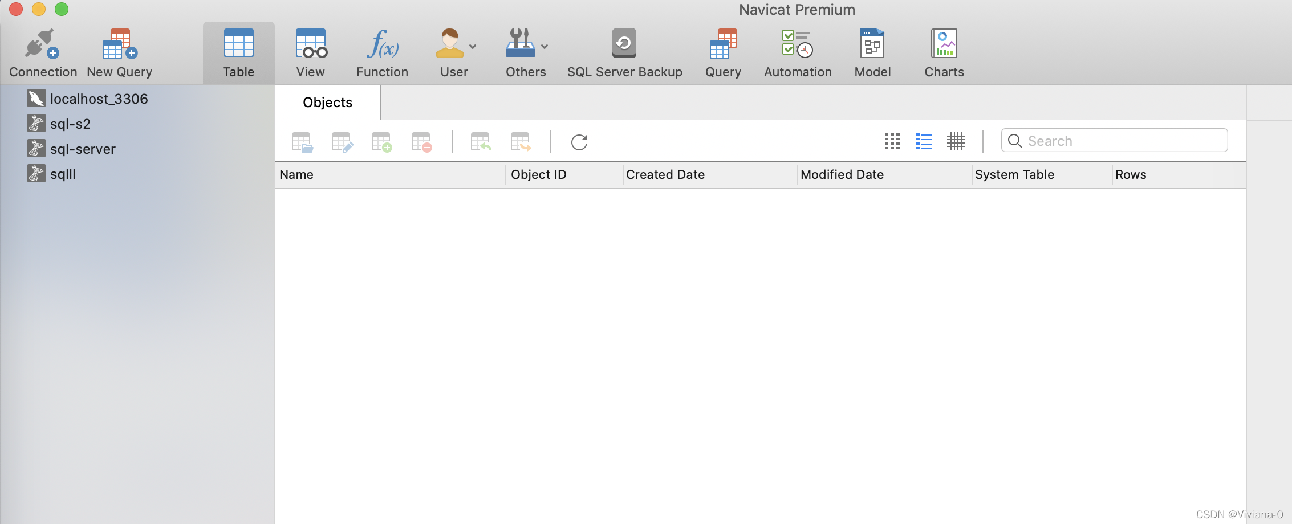
Task: Click the green zoom window button
Action: [62, 9]
